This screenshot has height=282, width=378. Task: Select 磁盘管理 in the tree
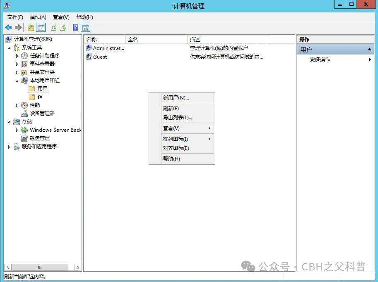point(39,138)
